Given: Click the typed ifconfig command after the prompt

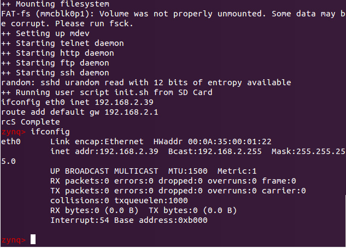Looking at the screenshot, I should click(x=50, y=132).
